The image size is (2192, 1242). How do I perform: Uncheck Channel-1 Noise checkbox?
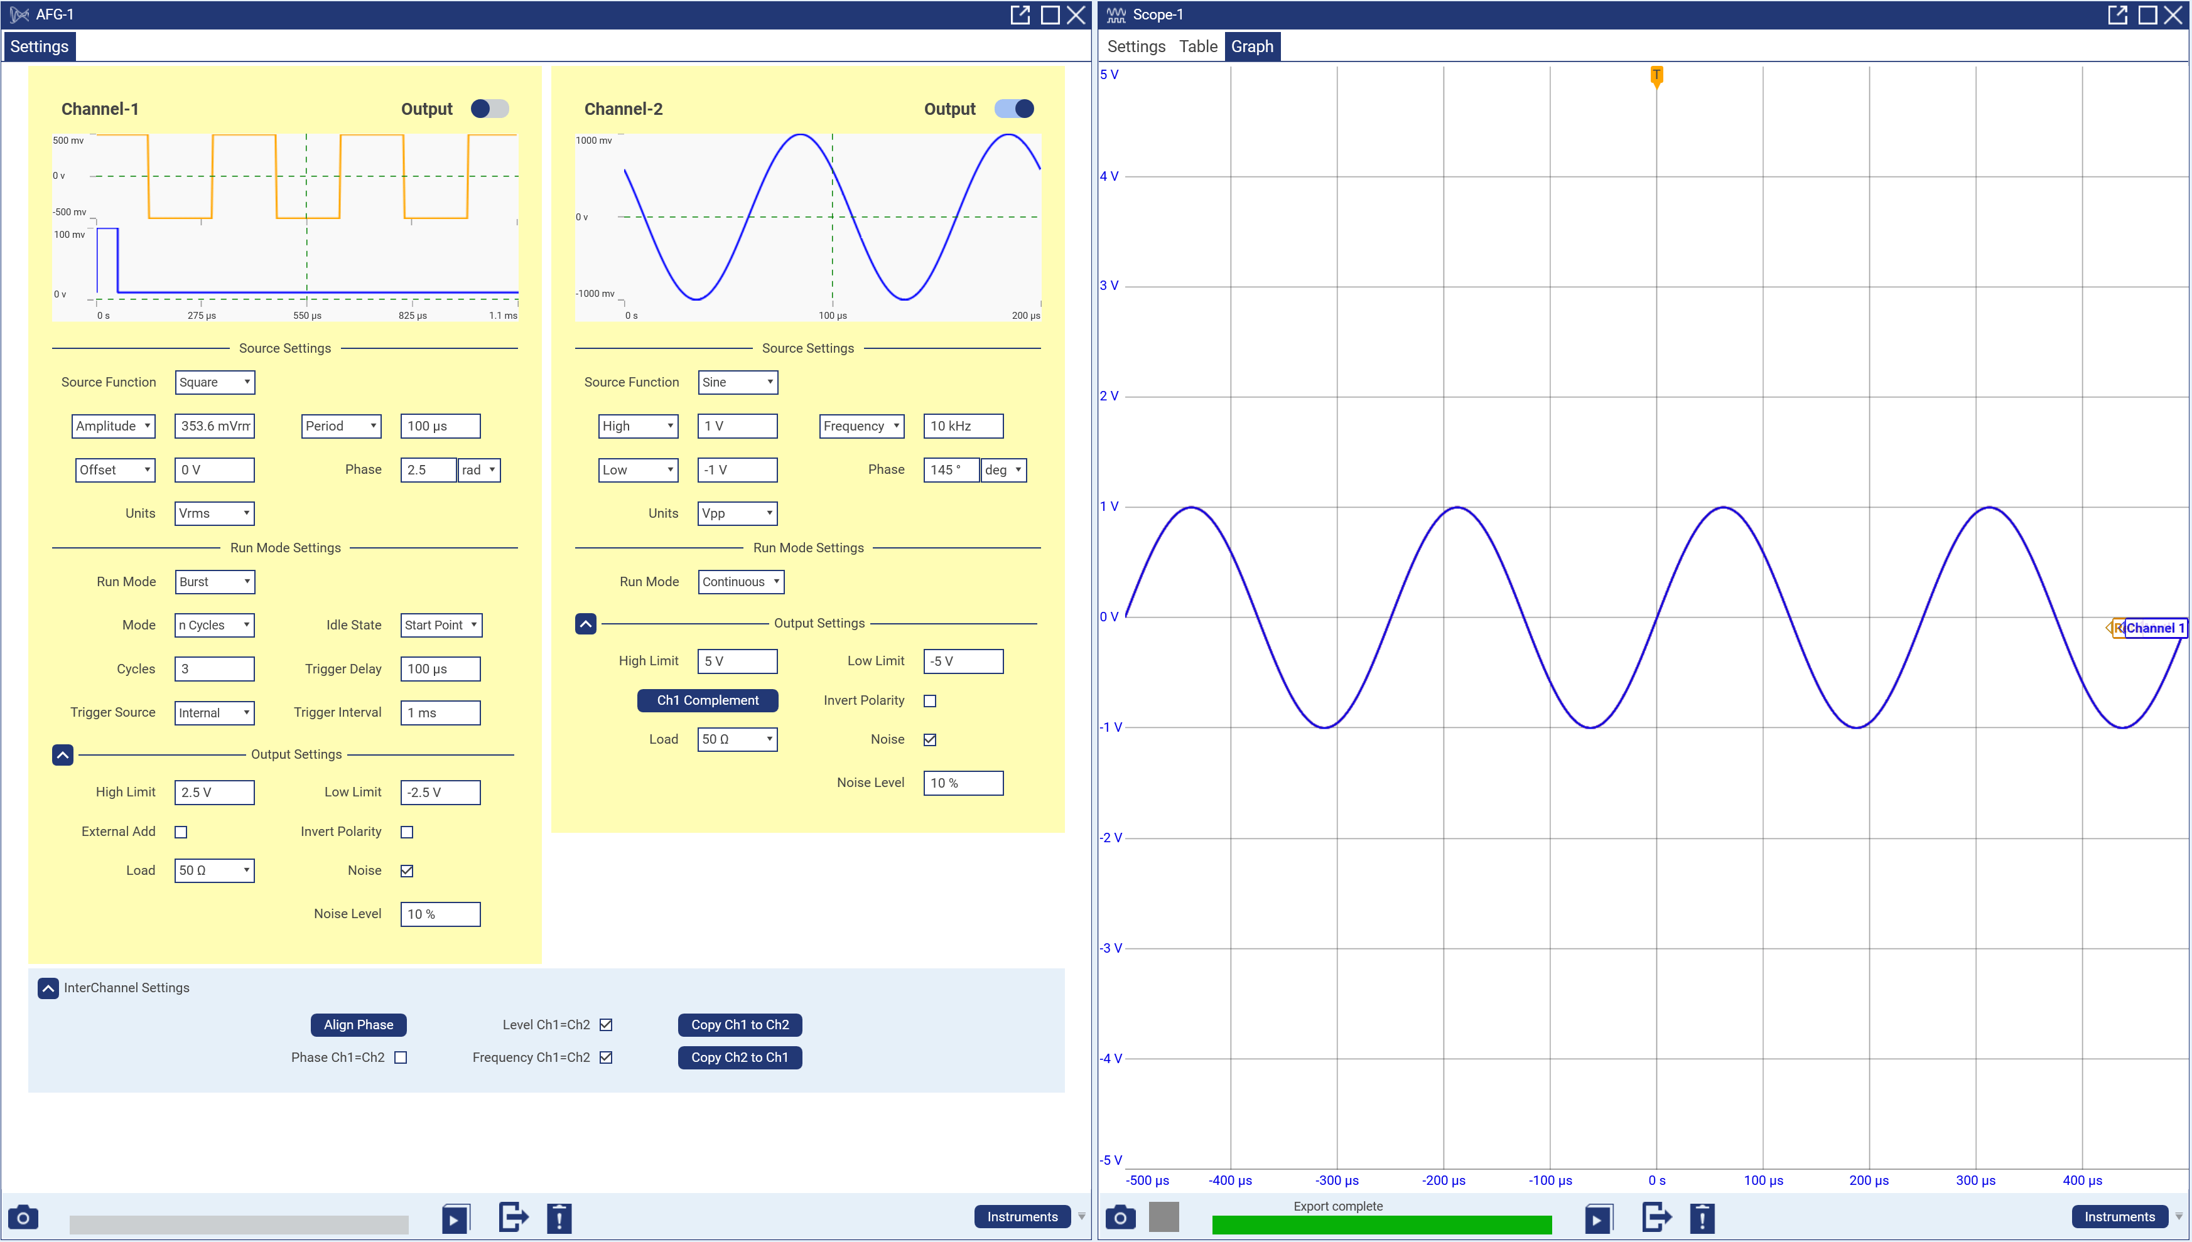407,871
